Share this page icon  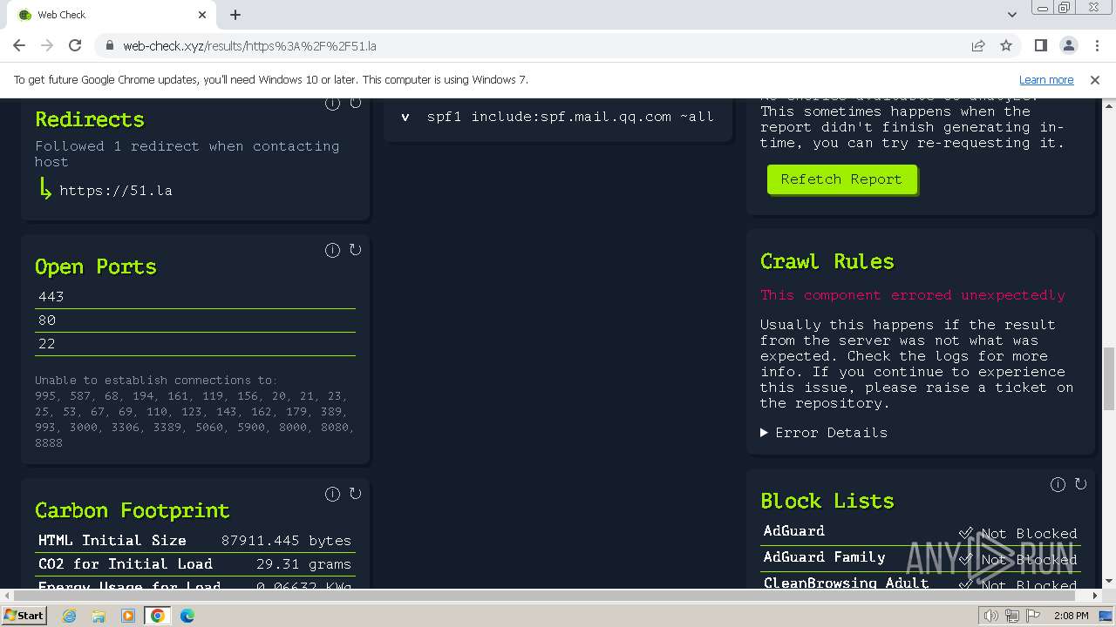tap(978, 45)
